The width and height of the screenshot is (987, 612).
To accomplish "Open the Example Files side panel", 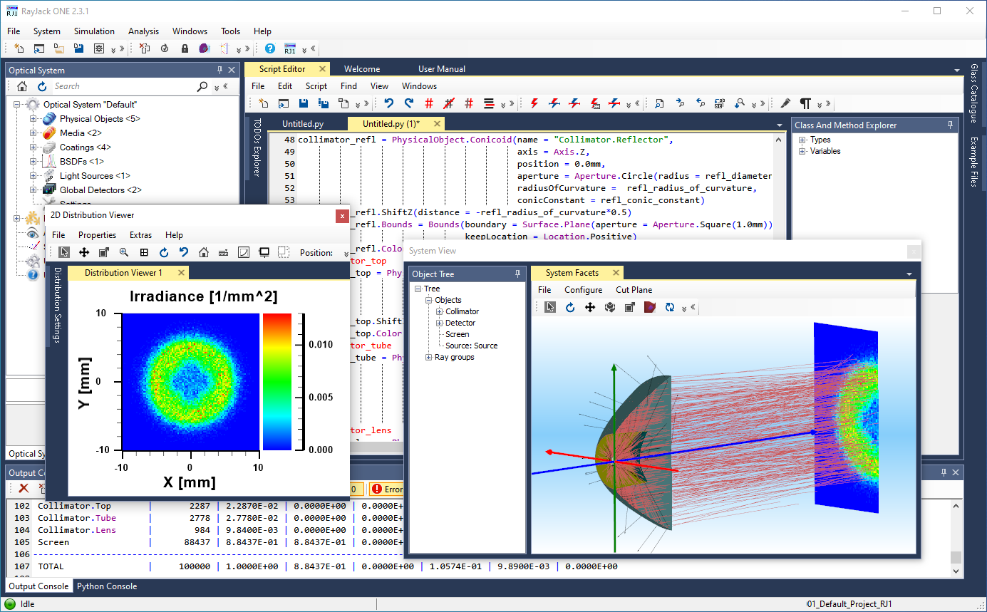I will point(974,162).
